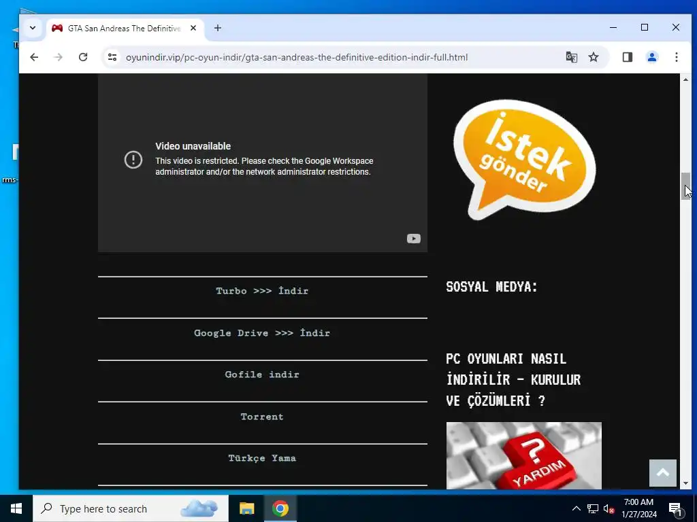697x522 pixels.
Task: Bookmark this page with the star
Action: point(594,57)
